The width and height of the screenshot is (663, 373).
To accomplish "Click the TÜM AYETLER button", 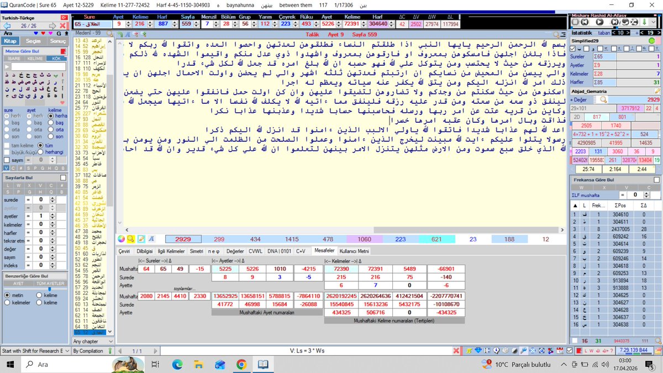I will pyautogui.click(x=50, y=282).
